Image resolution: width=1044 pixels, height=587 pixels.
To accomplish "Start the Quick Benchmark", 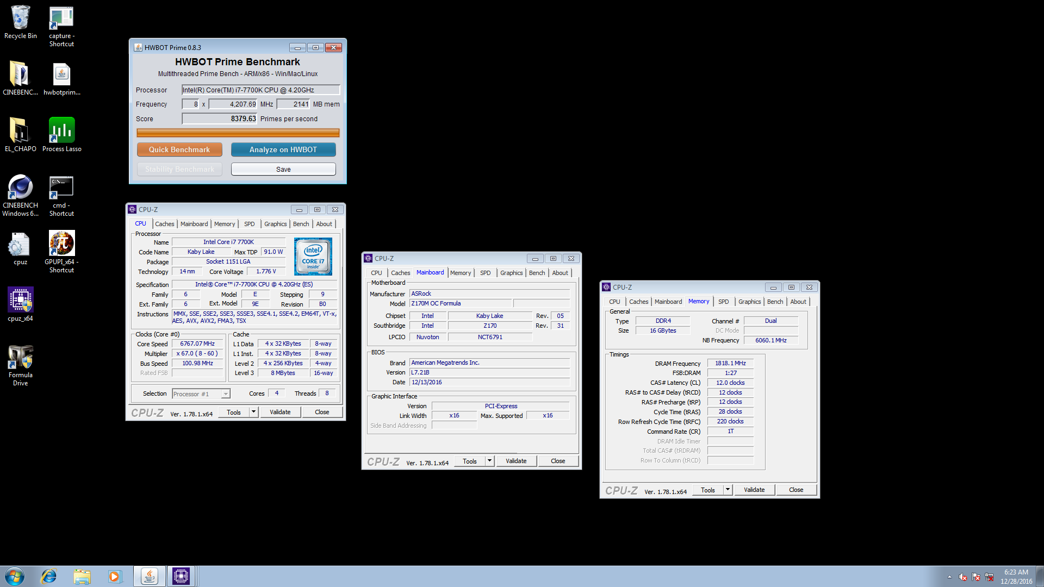I will [x=179, y=149].
